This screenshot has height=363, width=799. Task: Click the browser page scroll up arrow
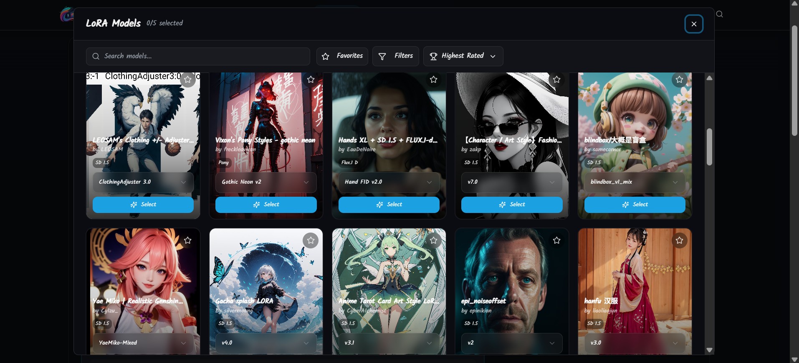pos(794,3)
